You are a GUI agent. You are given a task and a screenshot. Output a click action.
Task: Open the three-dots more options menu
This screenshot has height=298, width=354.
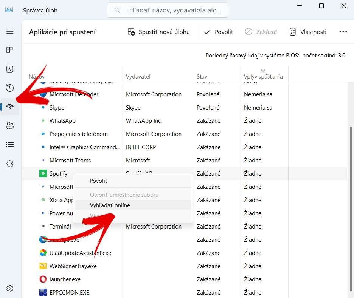(343, 32)
